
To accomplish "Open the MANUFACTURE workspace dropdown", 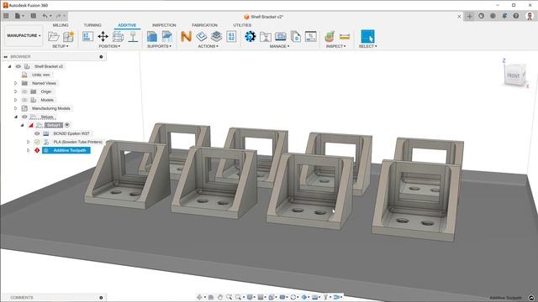I will click(24, 35).
